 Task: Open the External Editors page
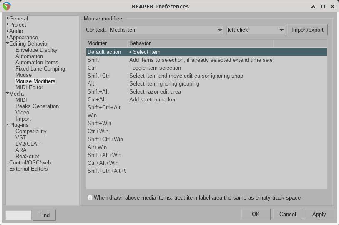(28, 169)
